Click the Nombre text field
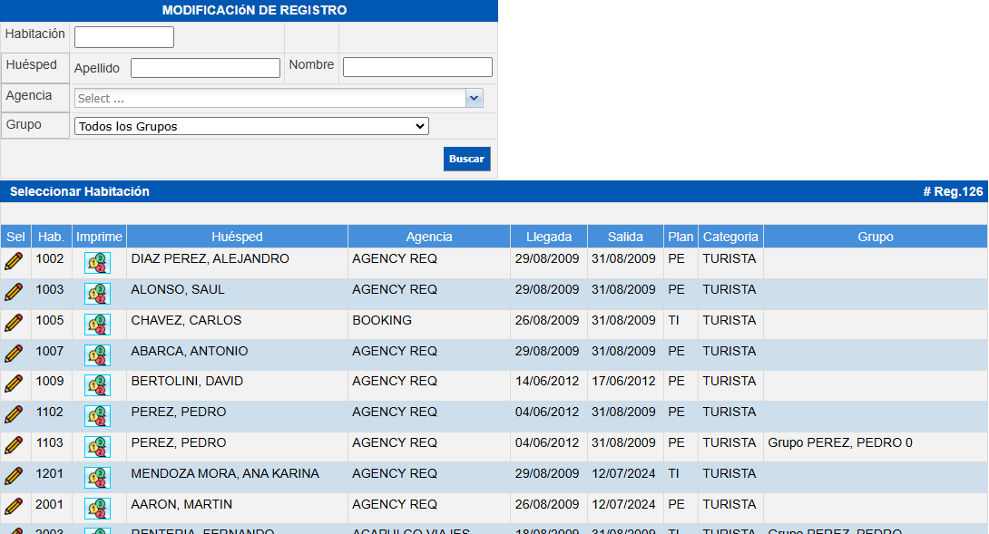Image resolution: width=989 pixels, height=534 pixels. [x=417, y=67]
